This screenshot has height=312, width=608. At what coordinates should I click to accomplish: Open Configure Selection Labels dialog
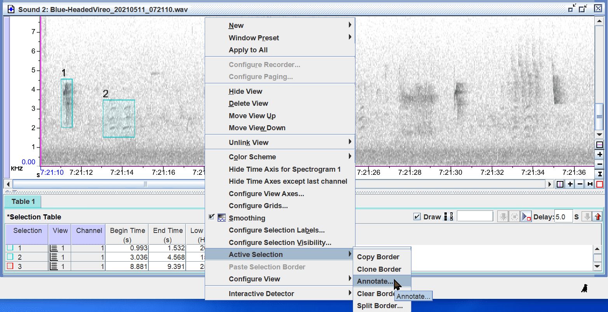click(x=280, y=230)
